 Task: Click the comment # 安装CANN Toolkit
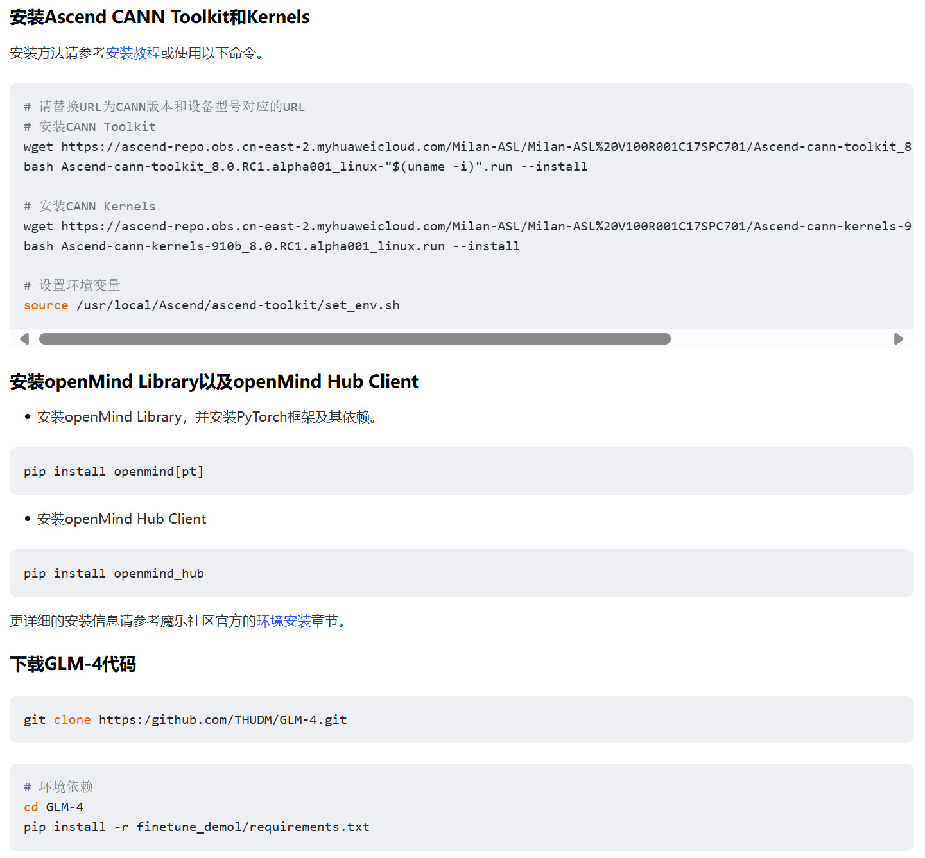(x=90, y=127)
